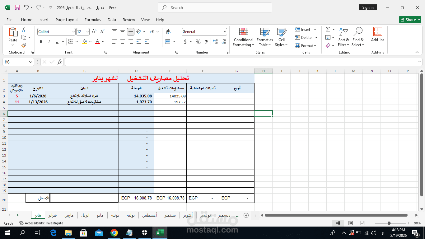This screenshot has width=425, height=239.
Task: Click the Decrease Indent icon
Action: point(139,42)
